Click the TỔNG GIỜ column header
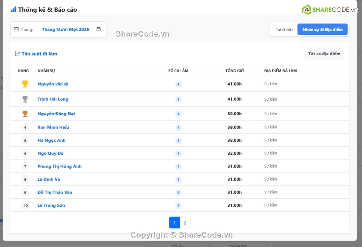The width and height of the screenshot is (362, 247). (x=234, y=71)
